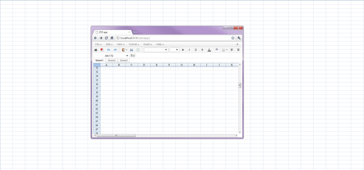Viewport: 364px width, 170px height.
Task: Undo the last action with blue arrow
Action: [108, 50]
